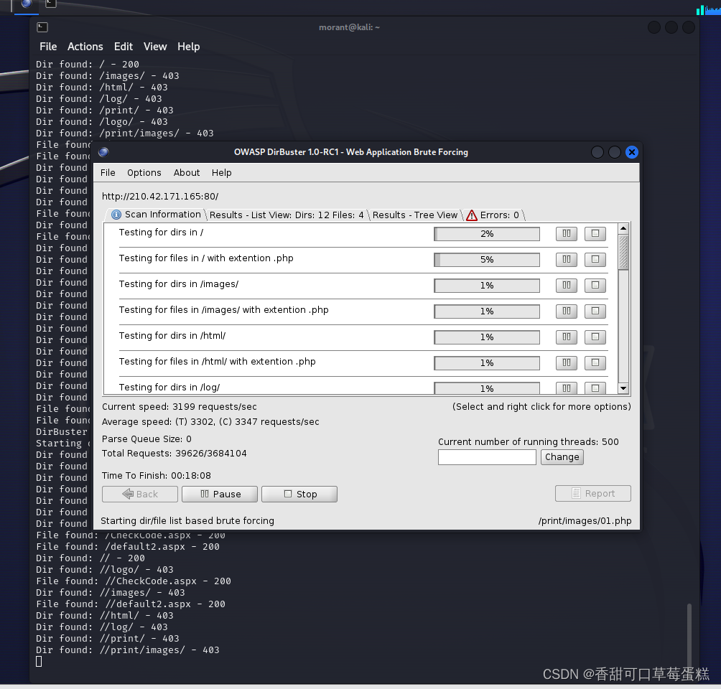The image size is (721, 689).
Task: Click the DirBuster globe icon in the title bar
Action: 103,152
